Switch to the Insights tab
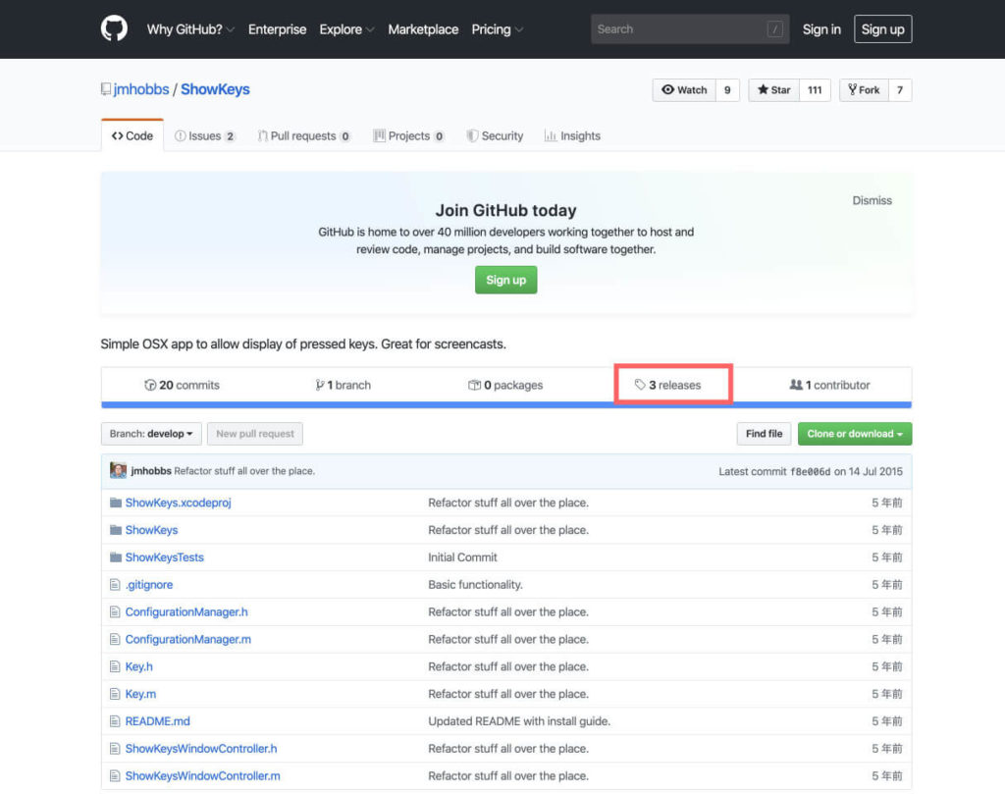This screenshot has width=1005, height=794. point(572,135)
